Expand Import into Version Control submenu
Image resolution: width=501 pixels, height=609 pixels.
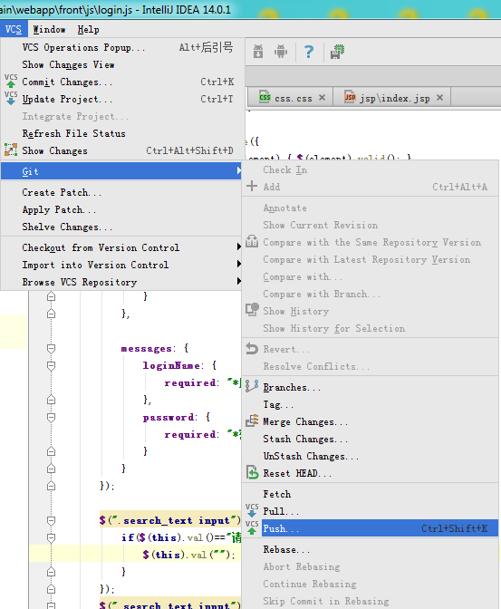click(x=122, y=265)
